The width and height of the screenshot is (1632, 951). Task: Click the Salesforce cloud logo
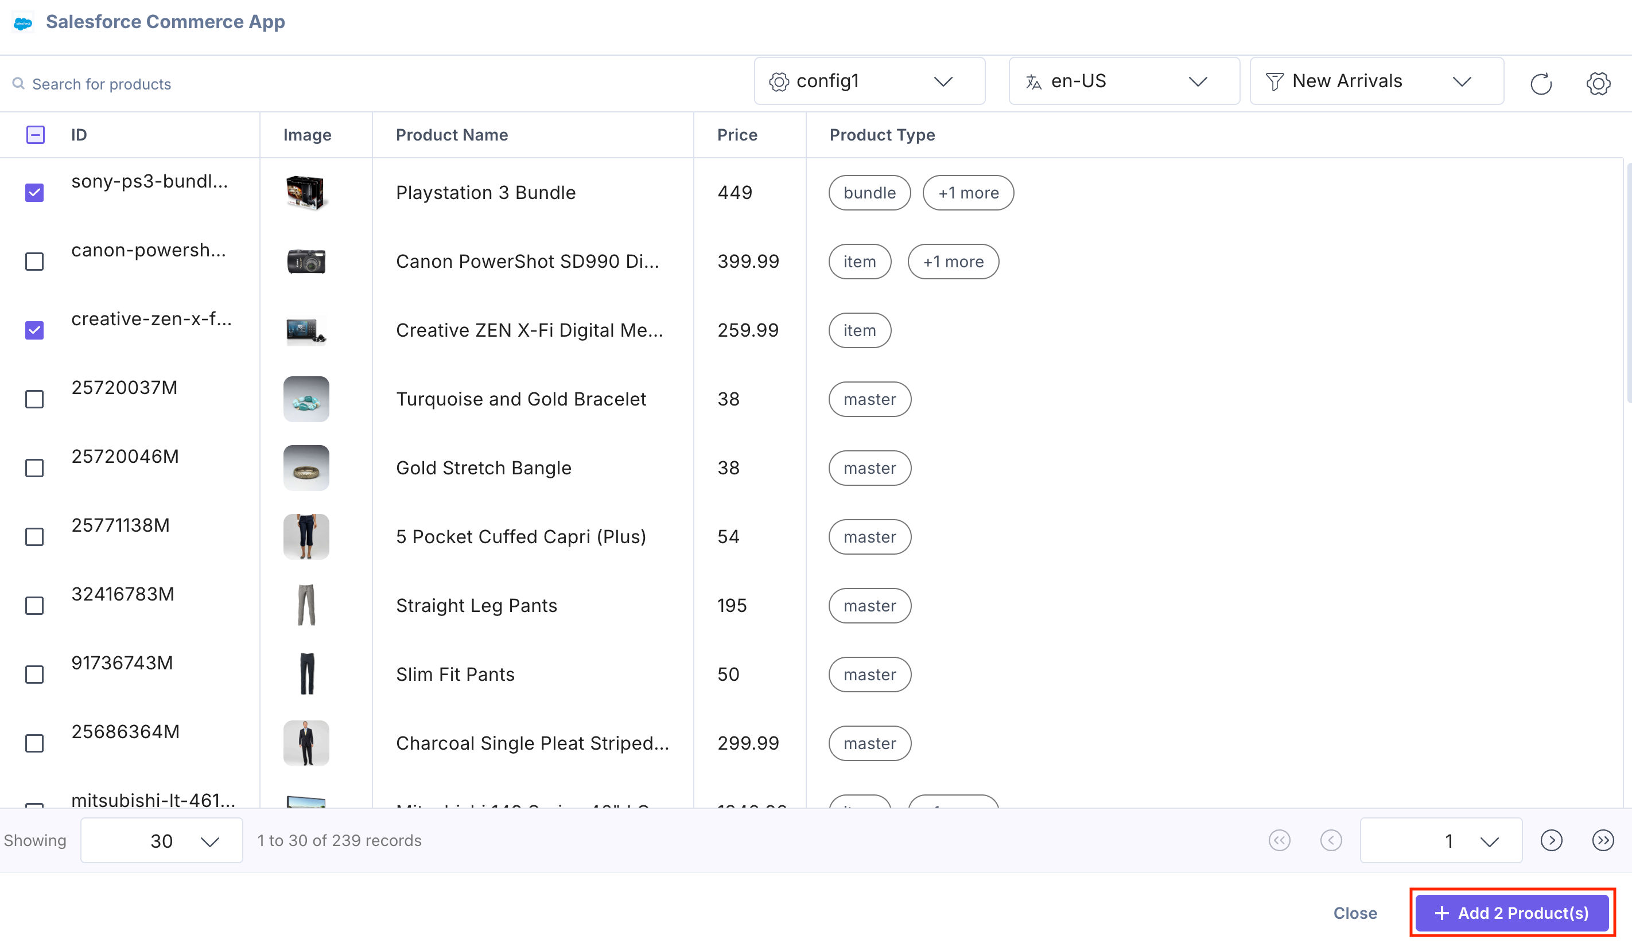coord(24,23)
